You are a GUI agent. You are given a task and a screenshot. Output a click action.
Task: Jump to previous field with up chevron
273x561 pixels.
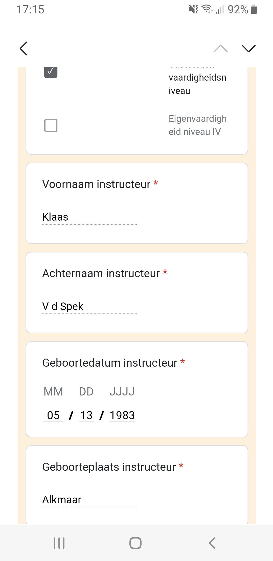220,48
